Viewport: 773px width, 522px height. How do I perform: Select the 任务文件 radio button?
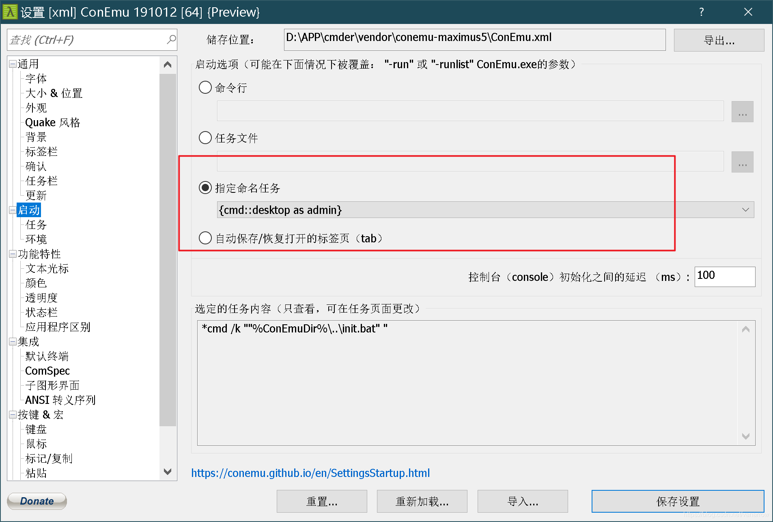click(205, 138)
